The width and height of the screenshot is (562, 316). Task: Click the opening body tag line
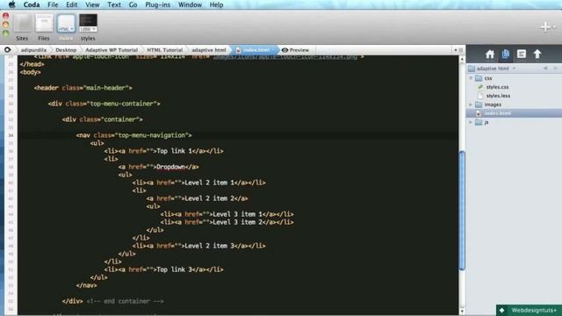[x=31, y=72]
